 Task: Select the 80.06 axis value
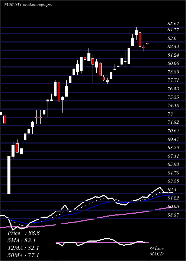(x=173, y=63)
